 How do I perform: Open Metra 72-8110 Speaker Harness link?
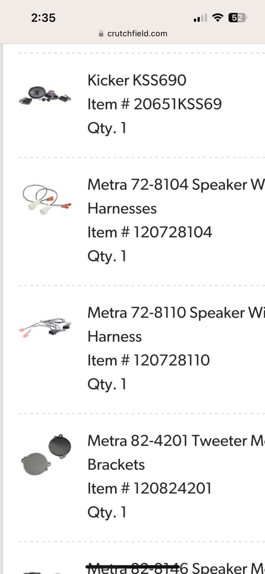(176, 325)
